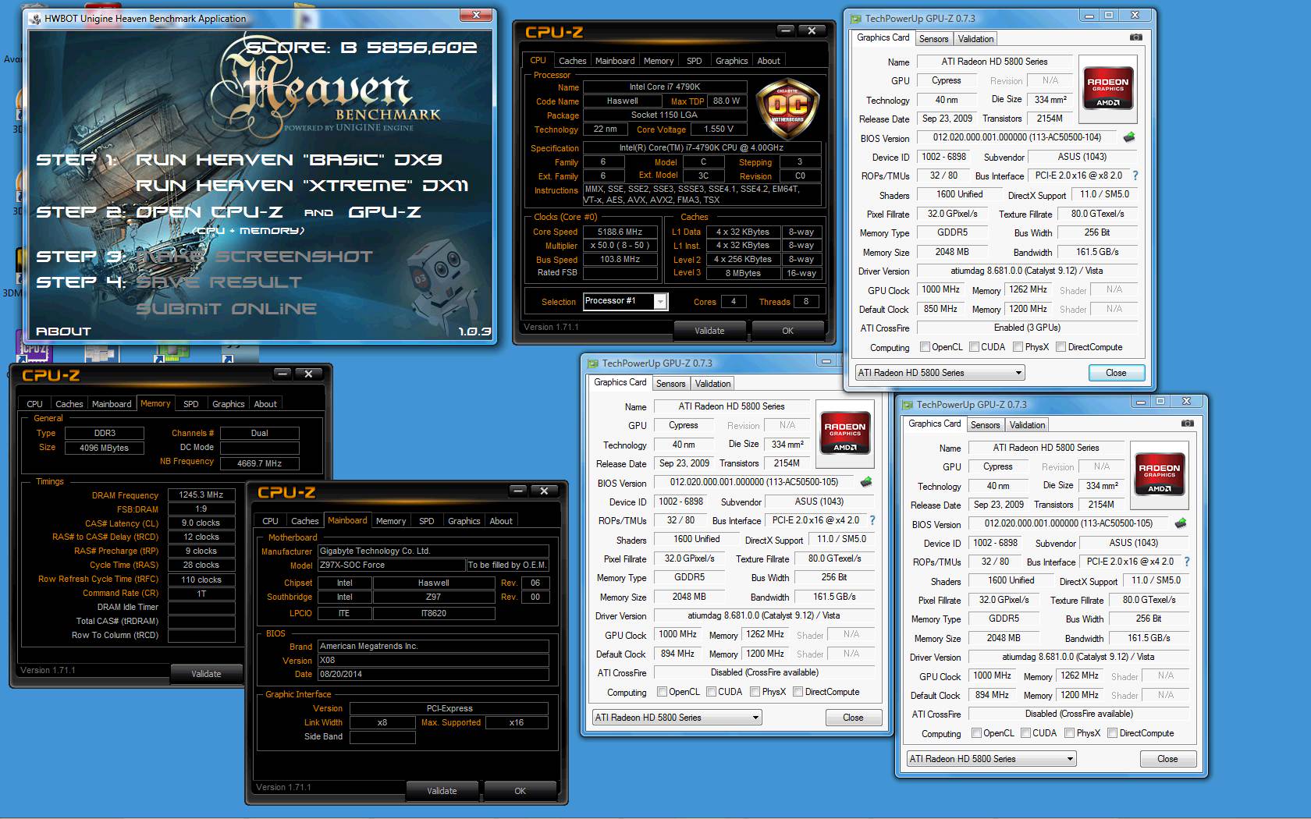1311x819 pixels.
Task: Click OK button in CPU-Z Mainboard window
Action: [x=520, y=791]
